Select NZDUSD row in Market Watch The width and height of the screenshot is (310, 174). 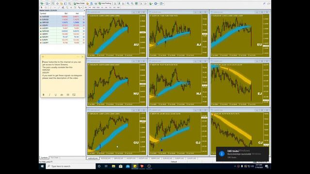62,31
